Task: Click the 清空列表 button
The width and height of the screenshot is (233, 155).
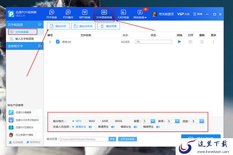Action: [109, 26]
